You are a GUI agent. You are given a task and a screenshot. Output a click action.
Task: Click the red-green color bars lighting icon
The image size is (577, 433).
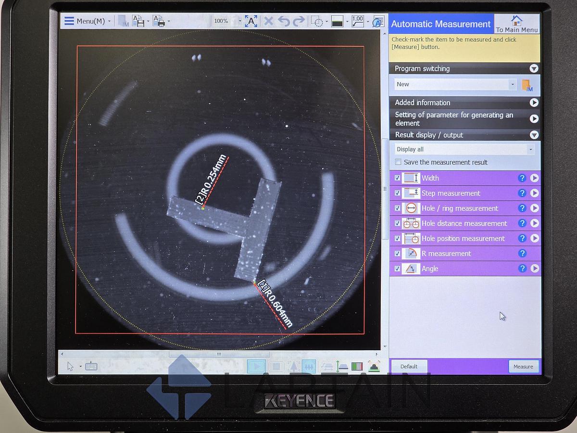[x=357, y=367]
